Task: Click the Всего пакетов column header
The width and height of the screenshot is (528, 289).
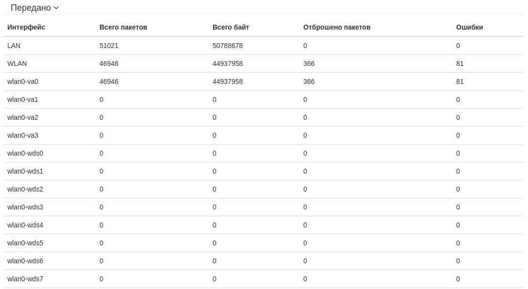Action: (x=123, y=27)
